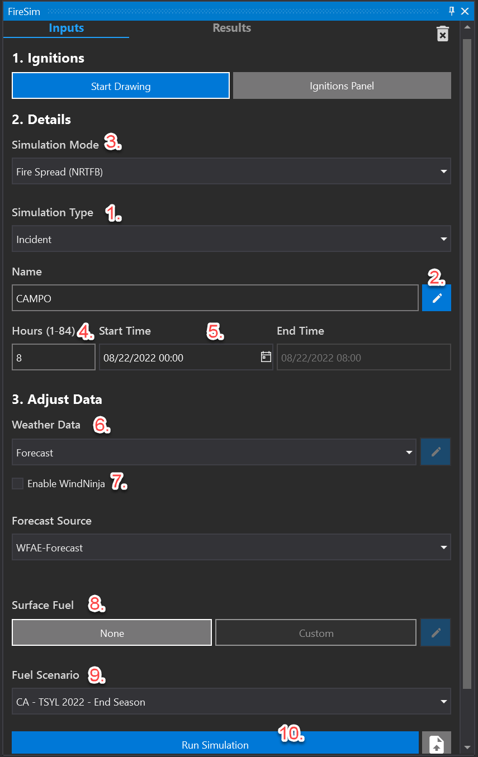Click the pencil edit icon beside Name
This screenshot has width=478, height=757.
point(437,298)
